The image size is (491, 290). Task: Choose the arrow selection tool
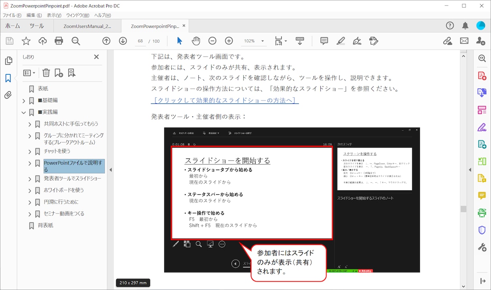(x=179, y=41)
